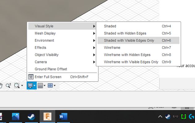Viewport: 195px width, 123px height.
Task: Expand the Zoom Window dropdown arrow
Action: tap(22, 86)
